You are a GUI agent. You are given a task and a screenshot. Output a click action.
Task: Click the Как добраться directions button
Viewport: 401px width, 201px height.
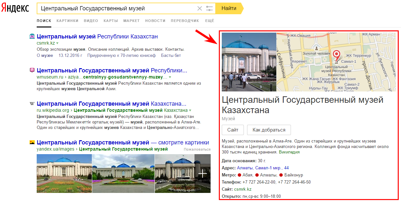pyautogui.click(x=269, y=130)
